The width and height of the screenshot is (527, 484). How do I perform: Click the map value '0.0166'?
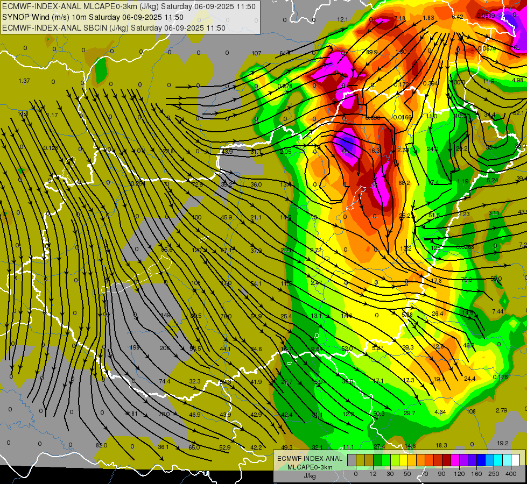coord(402,117)
